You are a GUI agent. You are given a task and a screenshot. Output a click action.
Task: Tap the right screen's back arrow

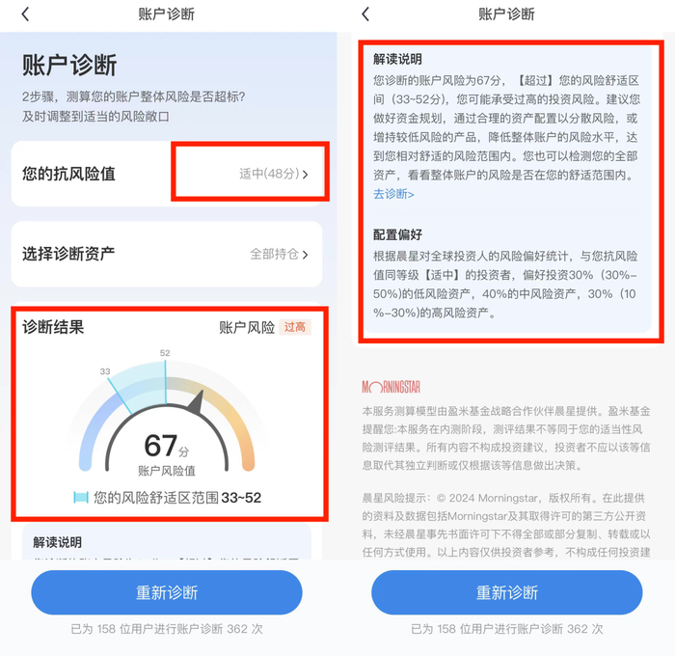tap(365, 14)
